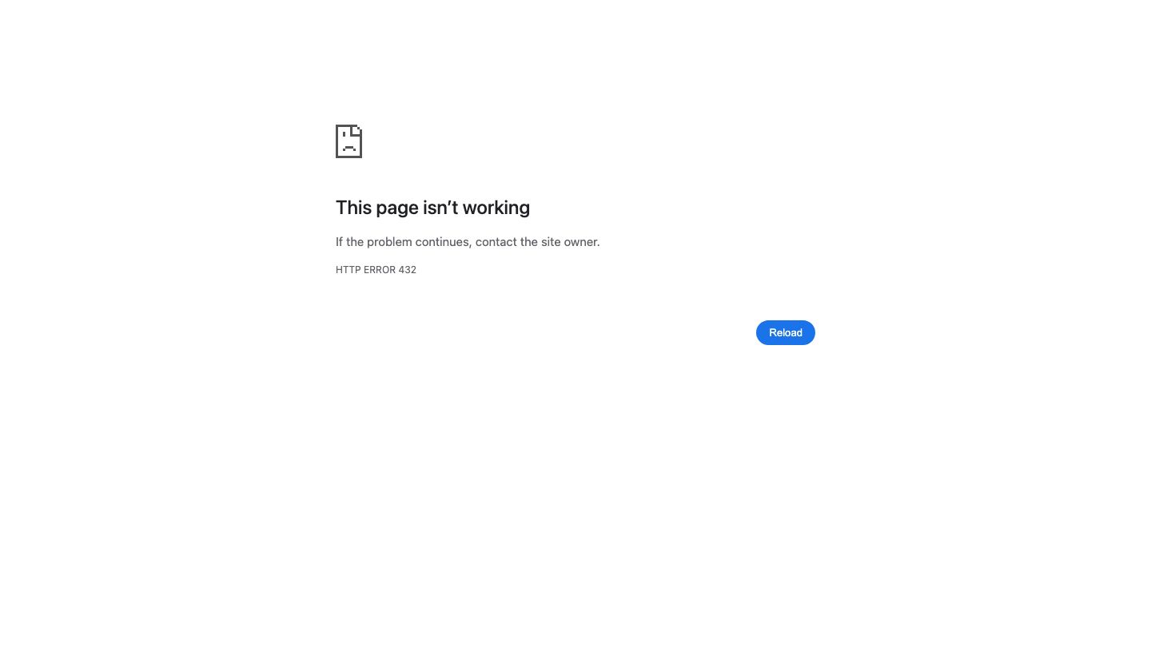Click the word "owner" in the message

(580, 242)
